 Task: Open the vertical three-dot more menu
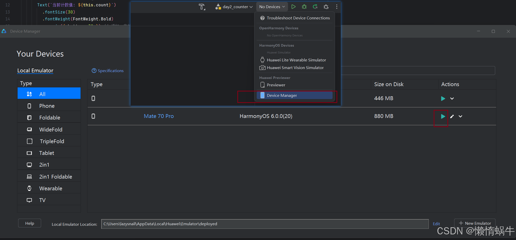[337, 7]
